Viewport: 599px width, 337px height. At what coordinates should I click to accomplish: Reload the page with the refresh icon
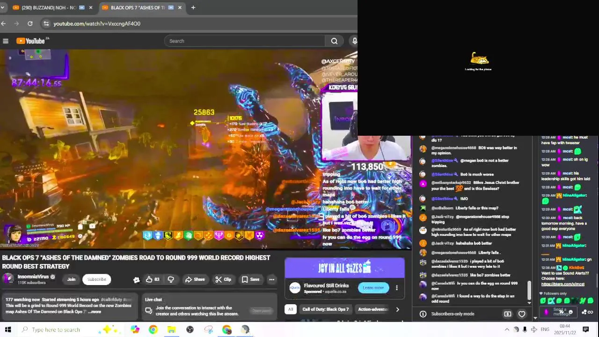tap(30, 23)
